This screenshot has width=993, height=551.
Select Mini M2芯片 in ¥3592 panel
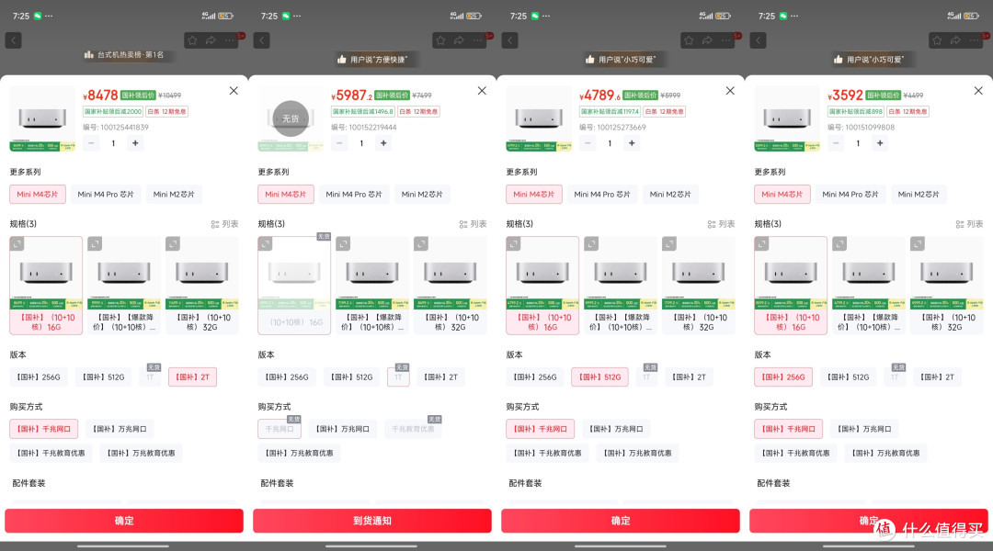(919, 194)
